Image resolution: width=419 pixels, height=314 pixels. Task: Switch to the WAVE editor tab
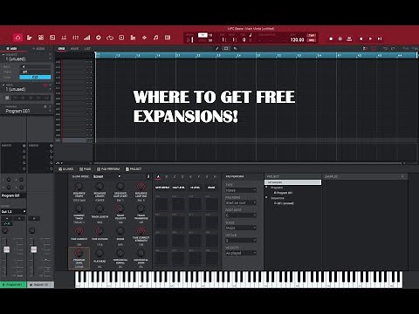74,49
